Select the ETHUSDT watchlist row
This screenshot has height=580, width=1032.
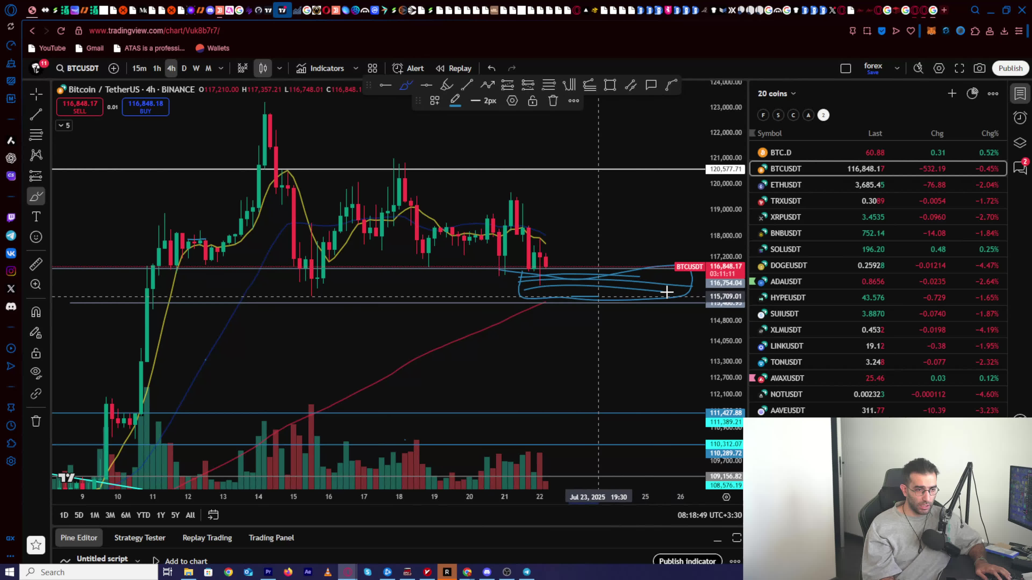[x=878, y=185]
